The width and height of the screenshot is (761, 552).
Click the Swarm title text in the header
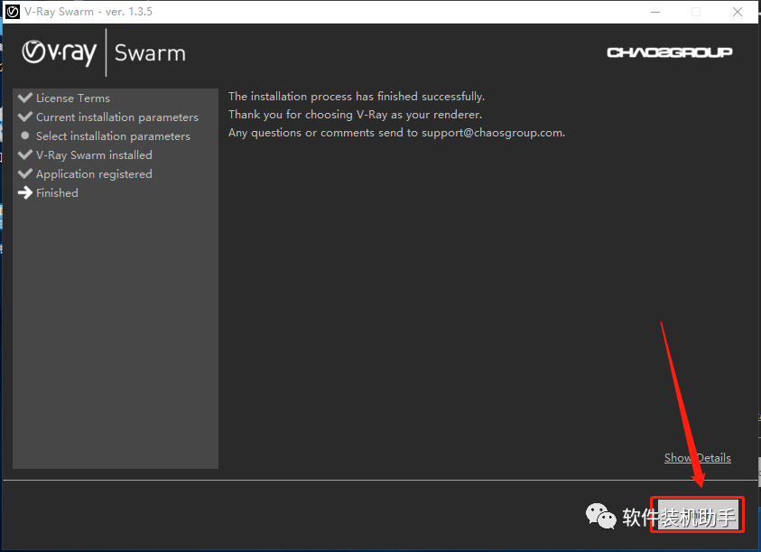coord(150,53)
